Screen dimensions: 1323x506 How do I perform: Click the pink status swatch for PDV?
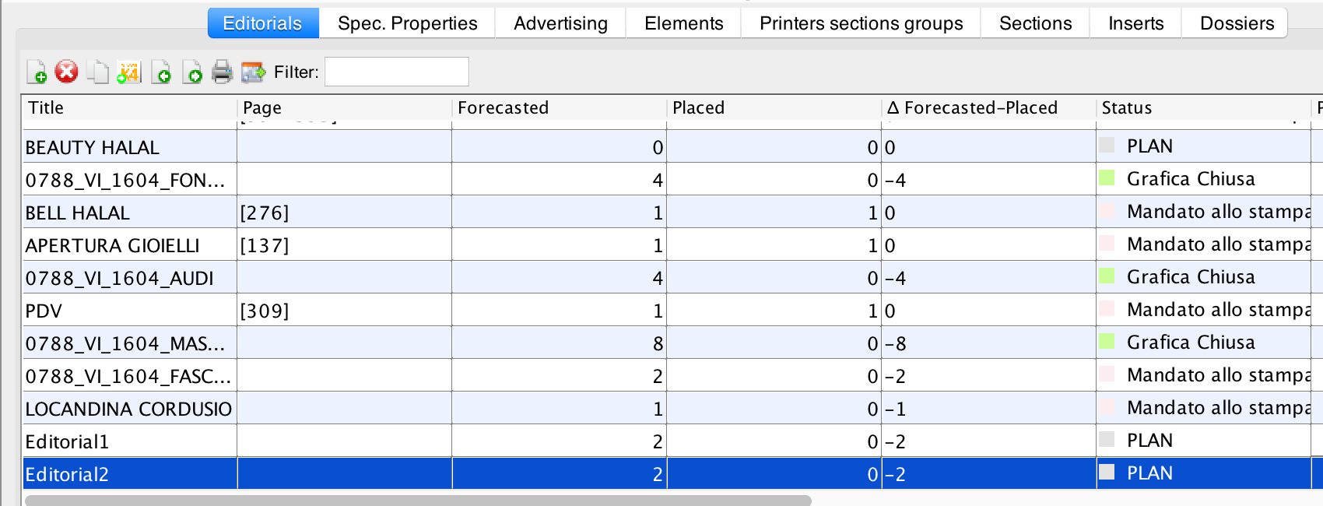[x=1107, y=308]
